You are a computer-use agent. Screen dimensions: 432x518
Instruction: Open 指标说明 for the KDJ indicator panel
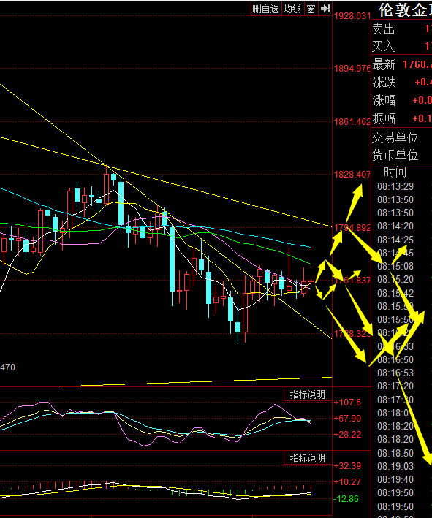coord(308,395)
